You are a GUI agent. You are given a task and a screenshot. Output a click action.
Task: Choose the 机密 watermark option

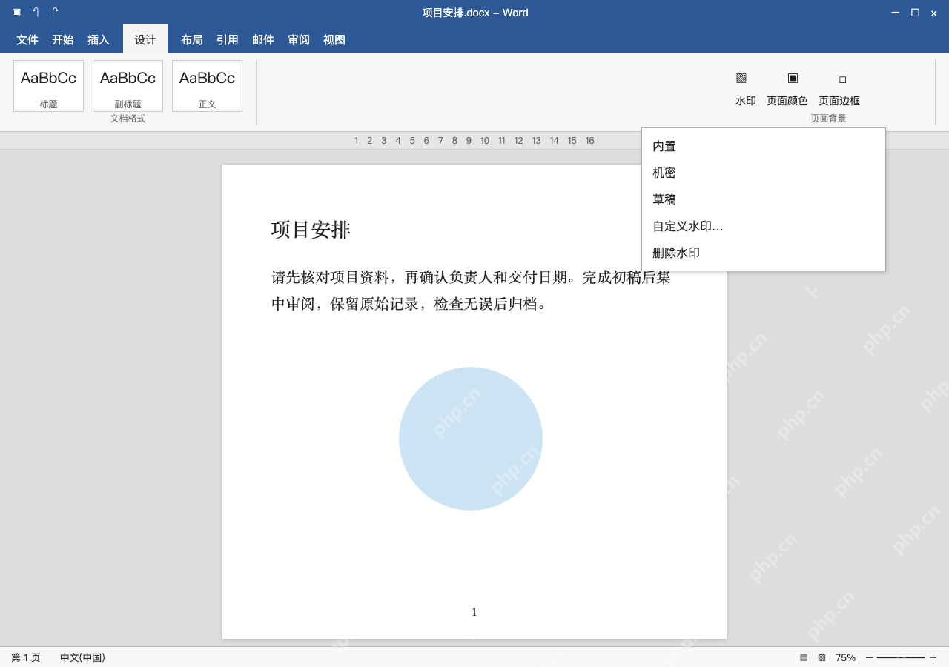(764, 173)
